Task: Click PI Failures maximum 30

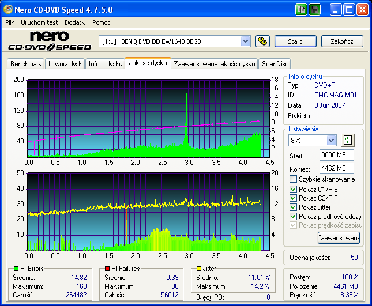Action: click(x=175, y=286)
